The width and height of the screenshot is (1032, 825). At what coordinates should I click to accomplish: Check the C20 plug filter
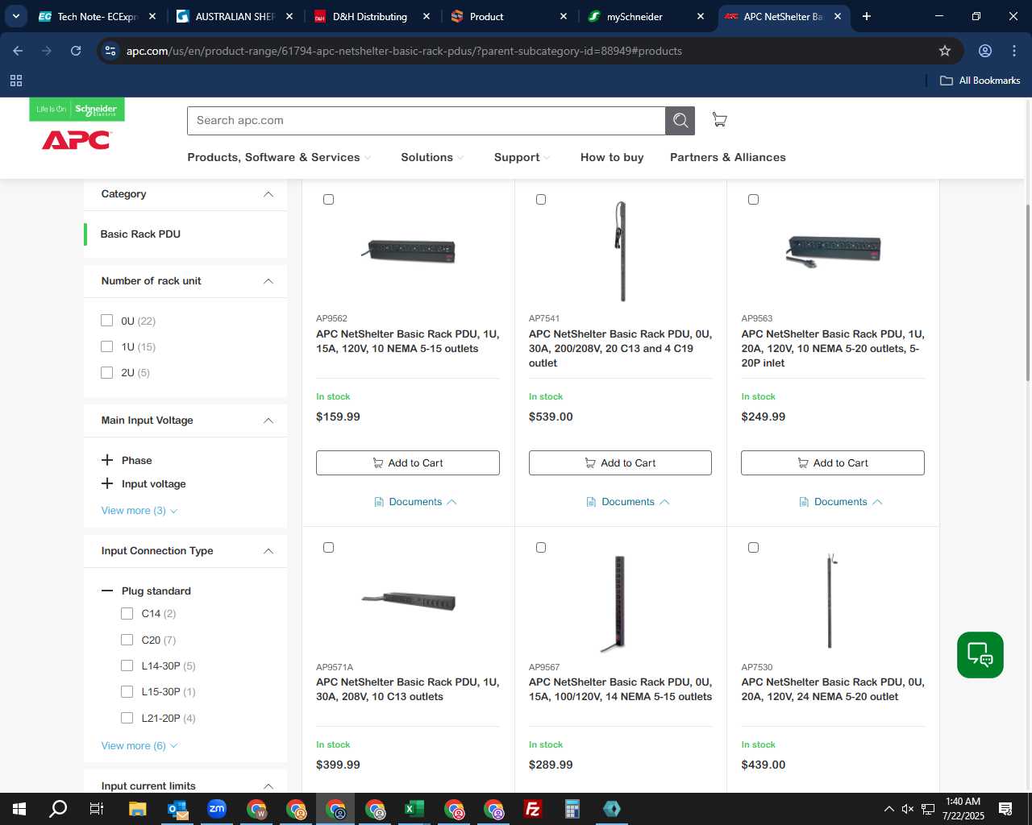coord(127,640)
